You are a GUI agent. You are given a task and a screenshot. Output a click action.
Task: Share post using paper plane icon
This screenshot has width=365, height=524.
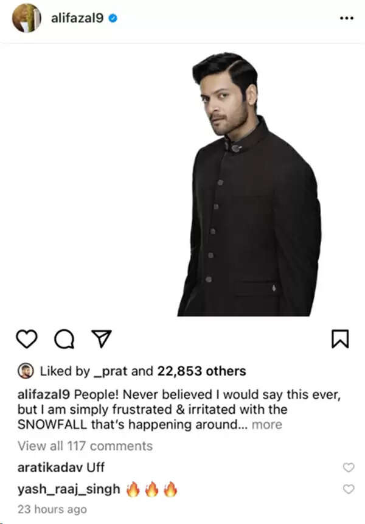pyautogui.click(x=101, y=339)
